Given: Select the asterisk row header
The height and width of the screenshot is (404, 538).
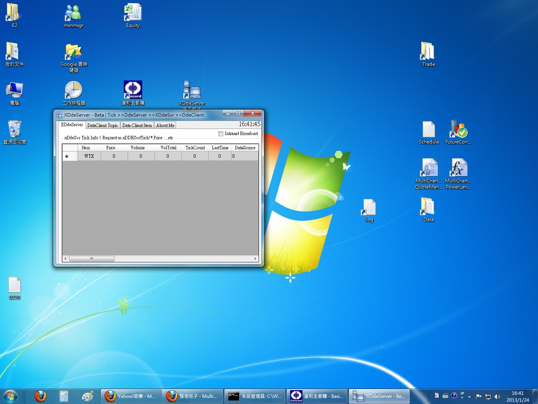Looking at the screenshot, I should [x=70, y=156].
